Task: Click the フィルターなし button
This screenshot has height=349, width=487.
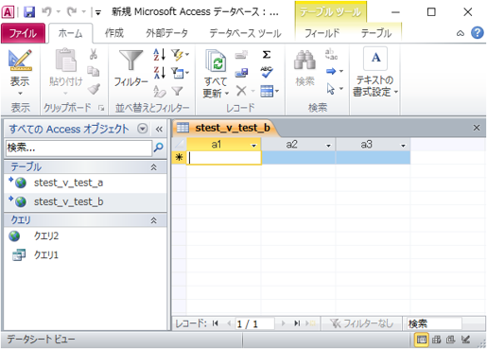Action: [361, 323]
